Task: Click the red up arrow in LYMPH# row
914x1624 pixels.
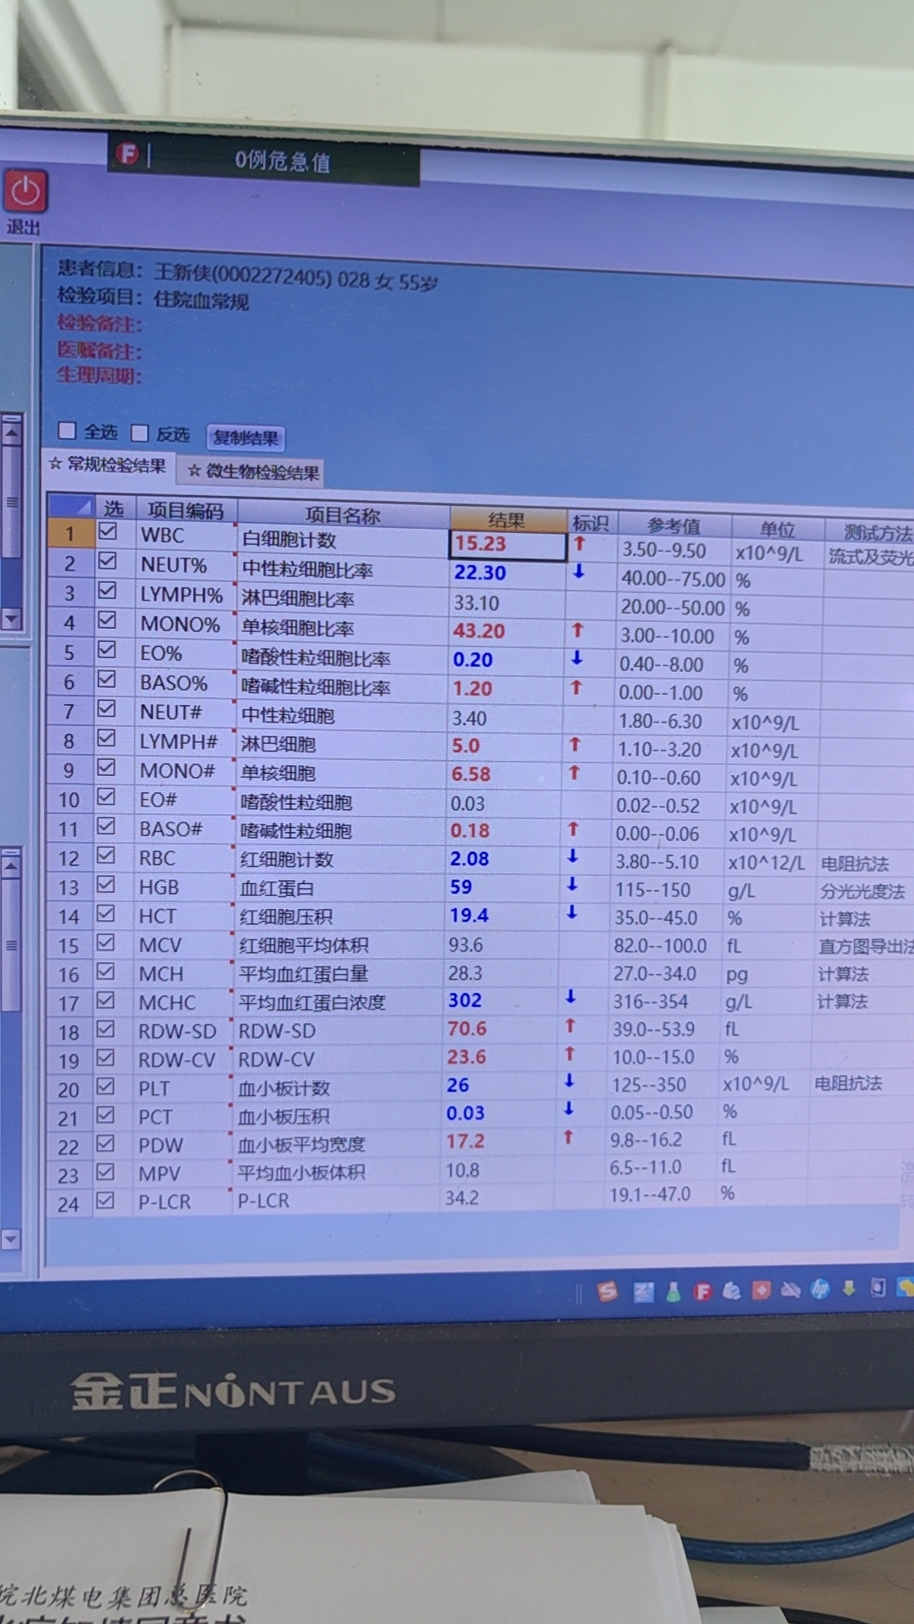Action: point(575,744)
